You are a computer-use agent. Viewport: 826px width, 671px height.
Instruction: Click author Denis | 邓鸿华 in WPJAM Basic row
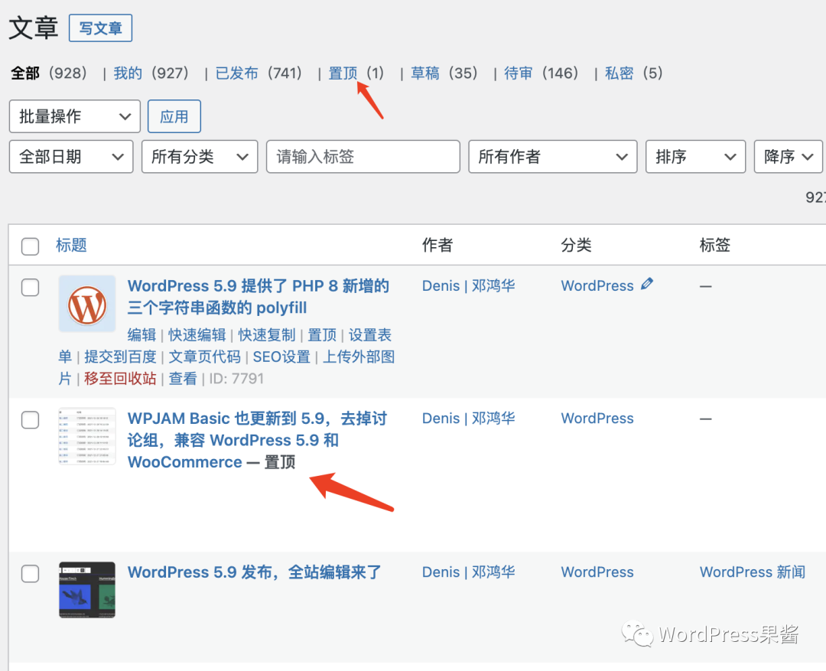click(x=468, y=418)
